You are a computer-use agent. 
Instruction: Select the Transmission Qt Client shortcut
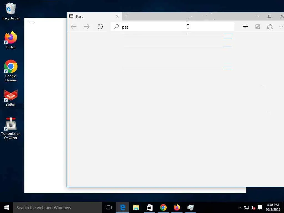point(11,128)
